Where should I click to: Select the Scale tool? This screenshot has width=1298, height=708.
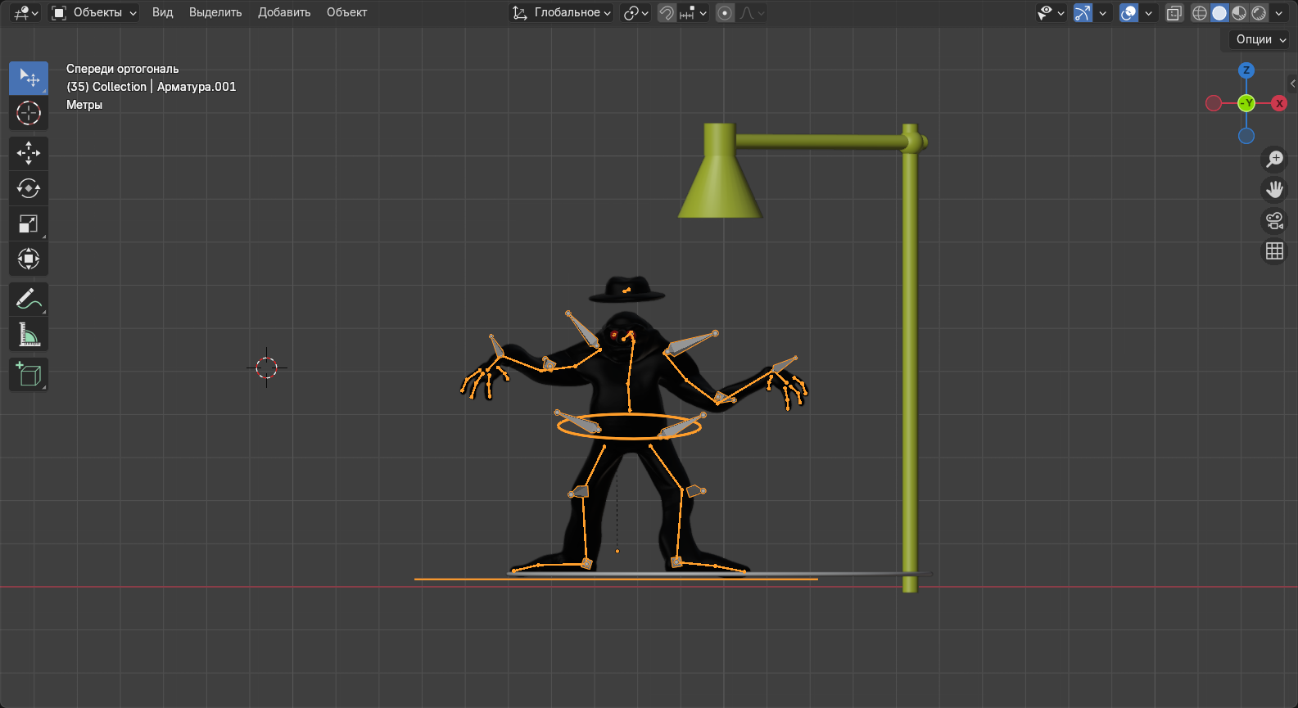[x=29, y=223]
